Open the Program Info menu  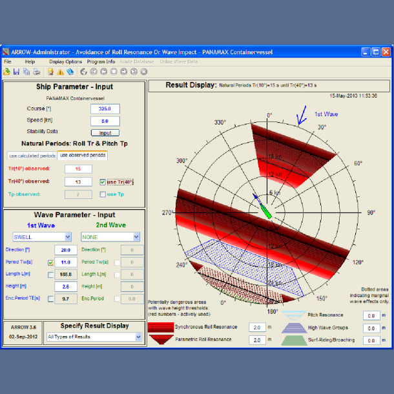pyautogui.click(x=100, y=61)
